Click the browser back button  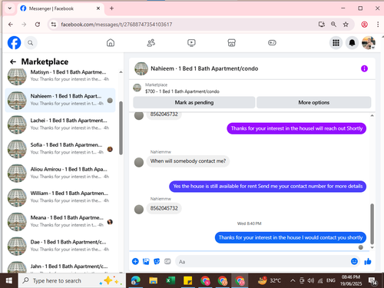tap(11, 25)
